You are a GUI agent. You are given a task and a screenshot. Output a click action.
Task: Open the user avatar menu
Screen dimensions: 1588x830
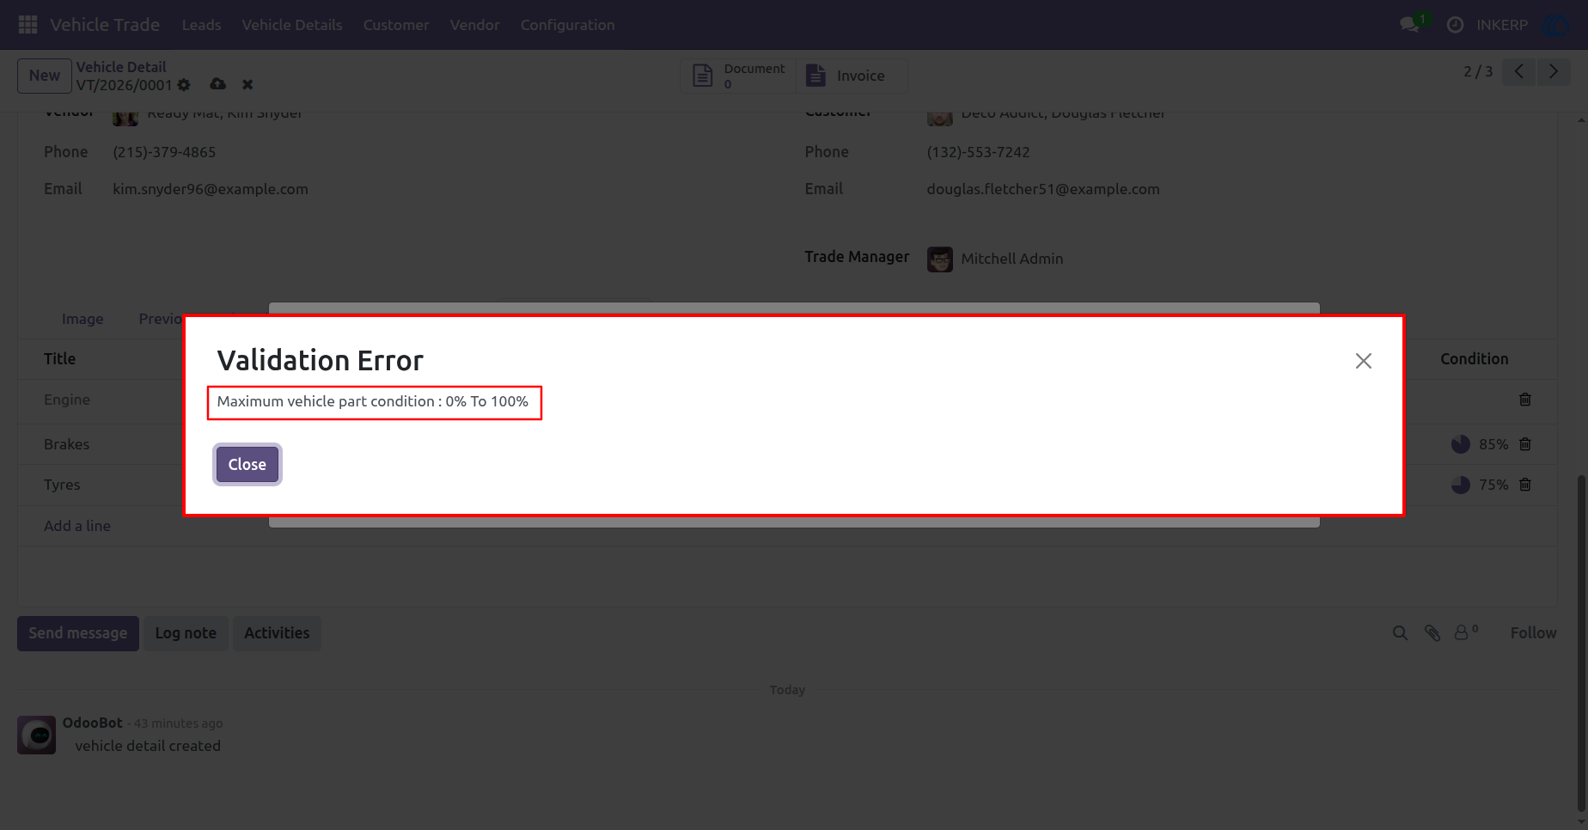[1556, 25]
